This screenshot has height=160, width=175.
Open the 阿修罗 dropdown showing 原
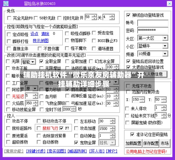35,89
